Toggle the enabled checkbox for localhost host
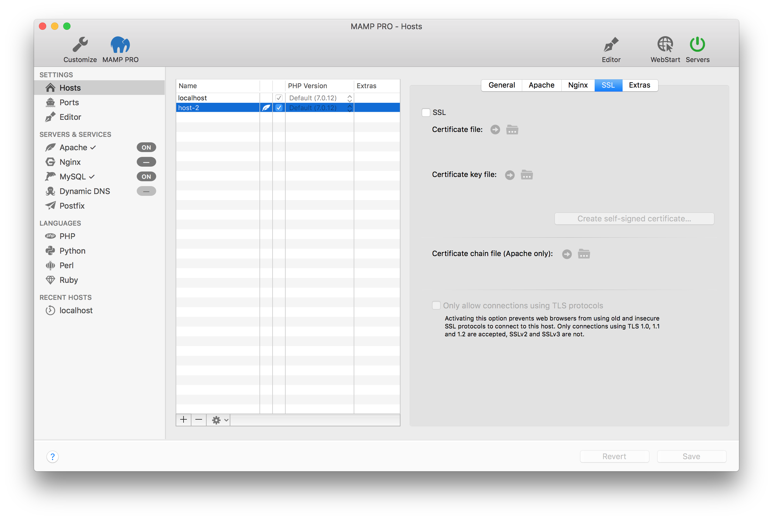The height and width of the screenshot is (520, 773). pyautogui.click(x=279, y=98)
